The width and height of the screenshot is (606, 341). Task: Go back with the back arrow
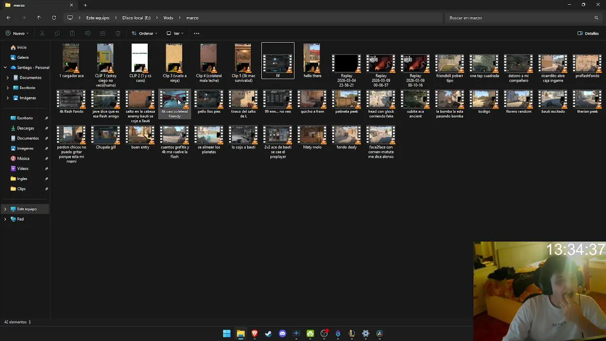click(x=9, y=18)
